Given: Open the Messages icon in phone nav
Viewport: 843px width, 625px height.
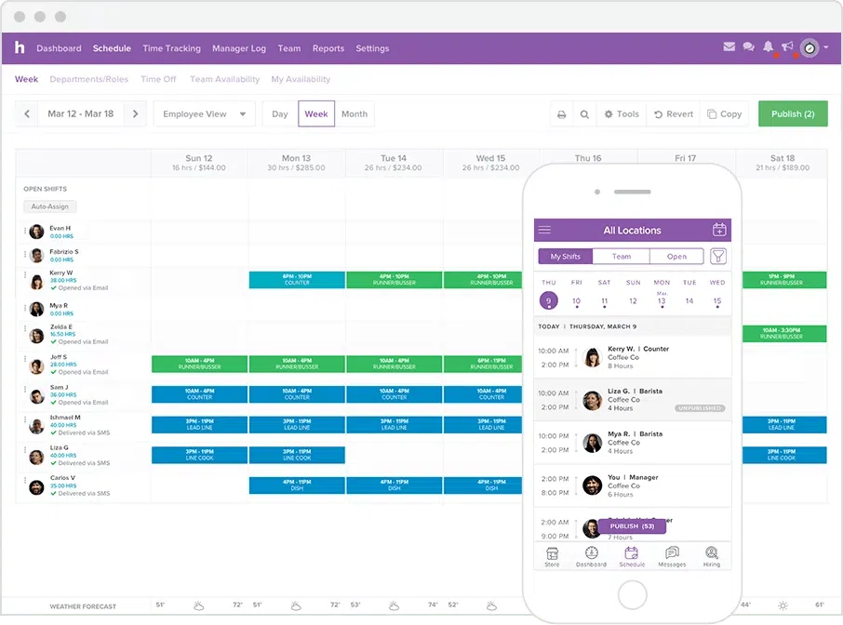Looking at the screenshot, I should click(x=672, y=557).
